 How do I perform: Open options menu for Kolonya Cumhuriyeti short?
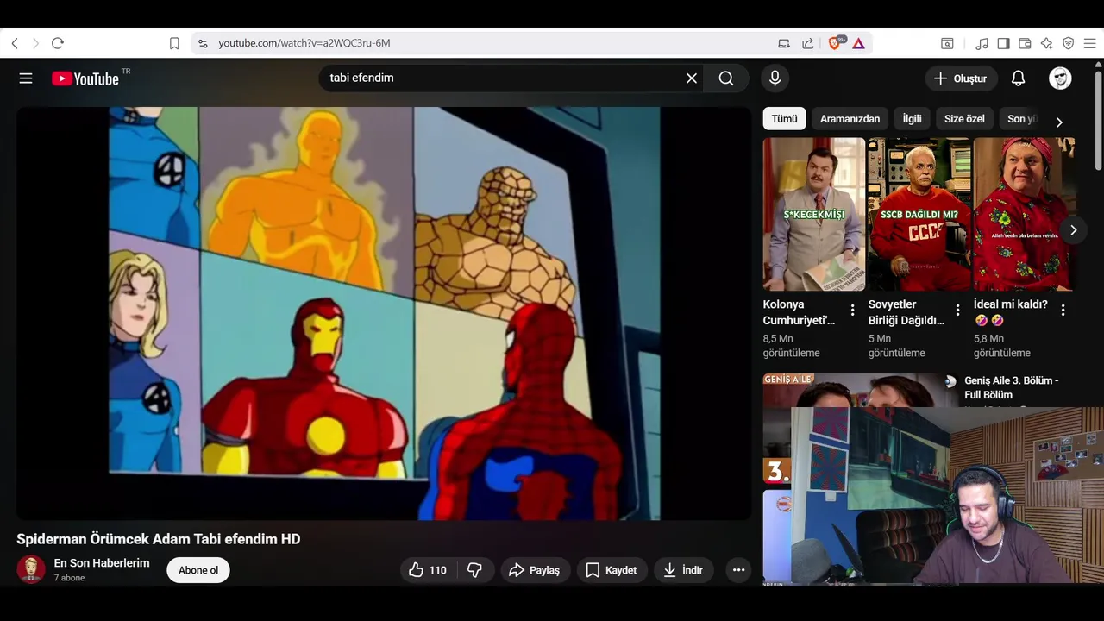[x=852, y=310]
